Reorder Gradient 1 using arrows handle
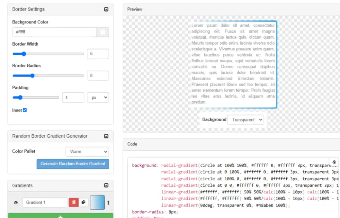Image resolution: width=340 pixels, height=218 pixels. point(108,203)
